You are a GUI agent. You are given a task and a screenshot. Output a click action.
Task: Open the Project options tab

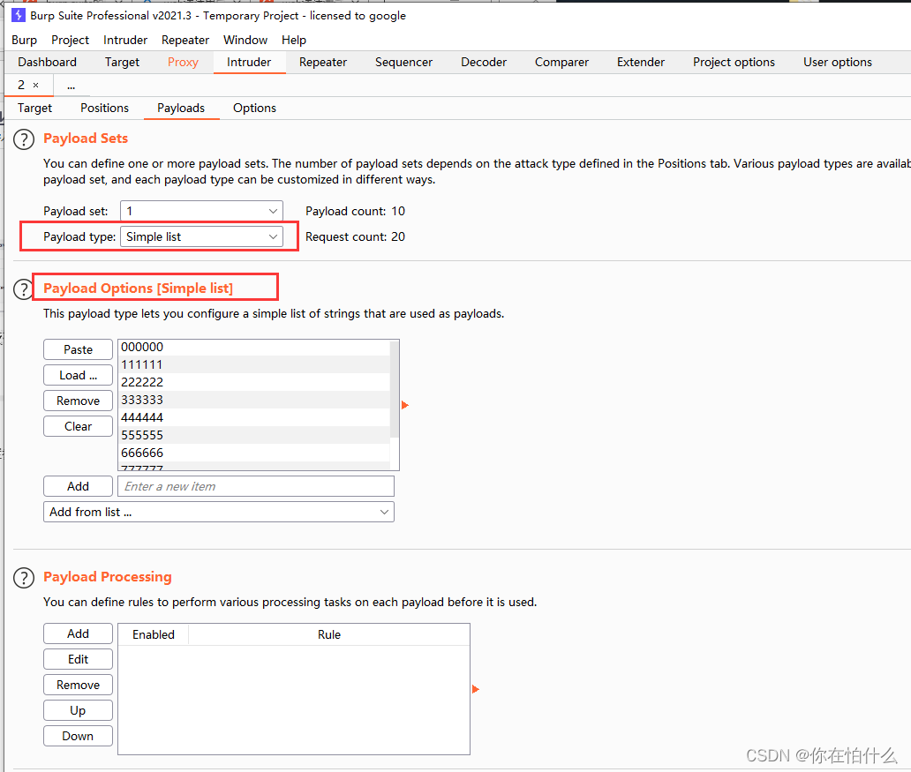coord(734,62)
